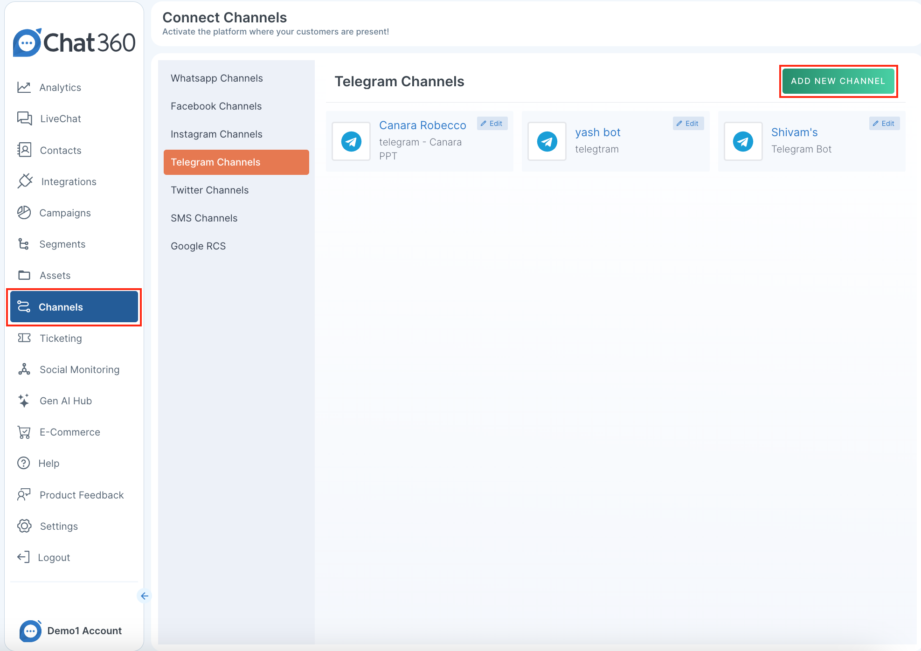The width and height of the screenshot is (921, 651).
Task: Select Segments menu item
Action: click(74, 244)
